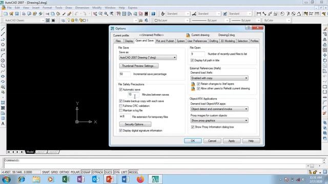Screen dimensions: 328x184
Task: Confirm options with the OK button
Action: (193, 141)
